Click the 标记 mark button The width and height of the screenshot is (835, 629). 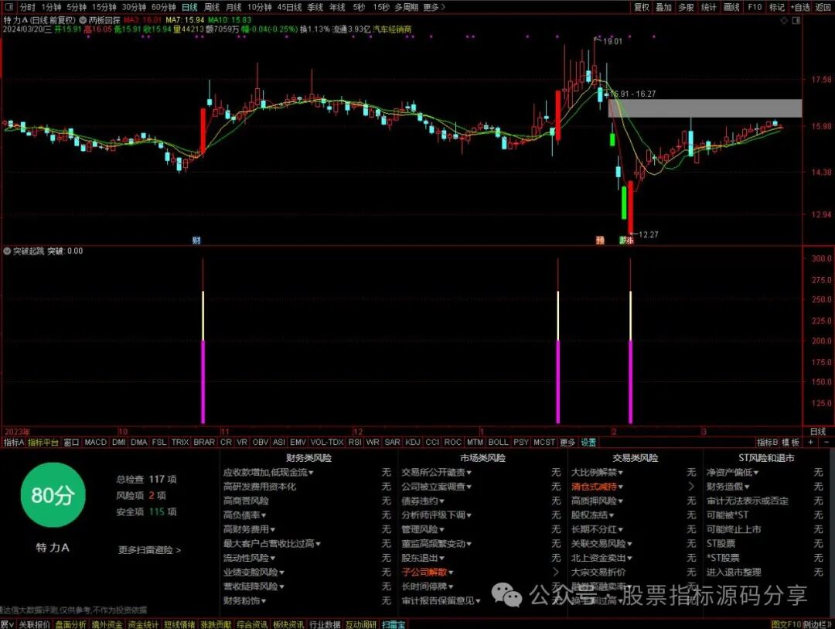coord(777,7)
